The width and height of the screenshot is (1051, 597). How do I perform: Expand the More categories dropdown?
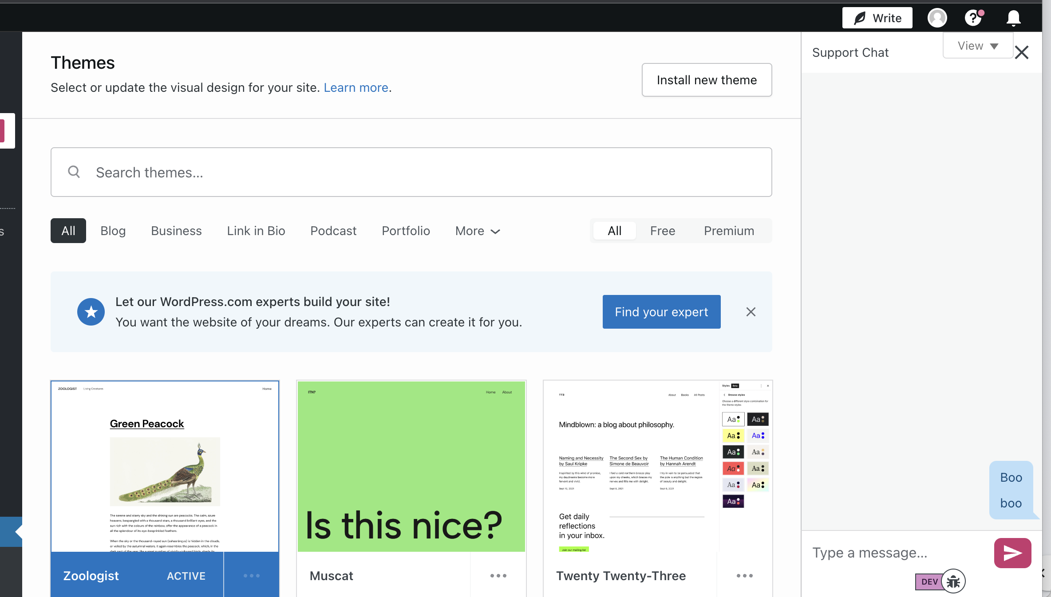coord(478,231)
